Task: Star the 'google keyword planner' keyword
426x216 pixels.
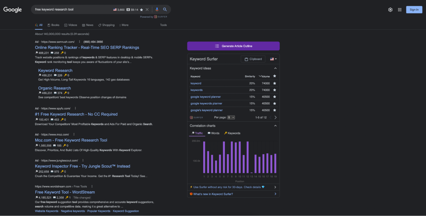Action: tap(274, 97)
